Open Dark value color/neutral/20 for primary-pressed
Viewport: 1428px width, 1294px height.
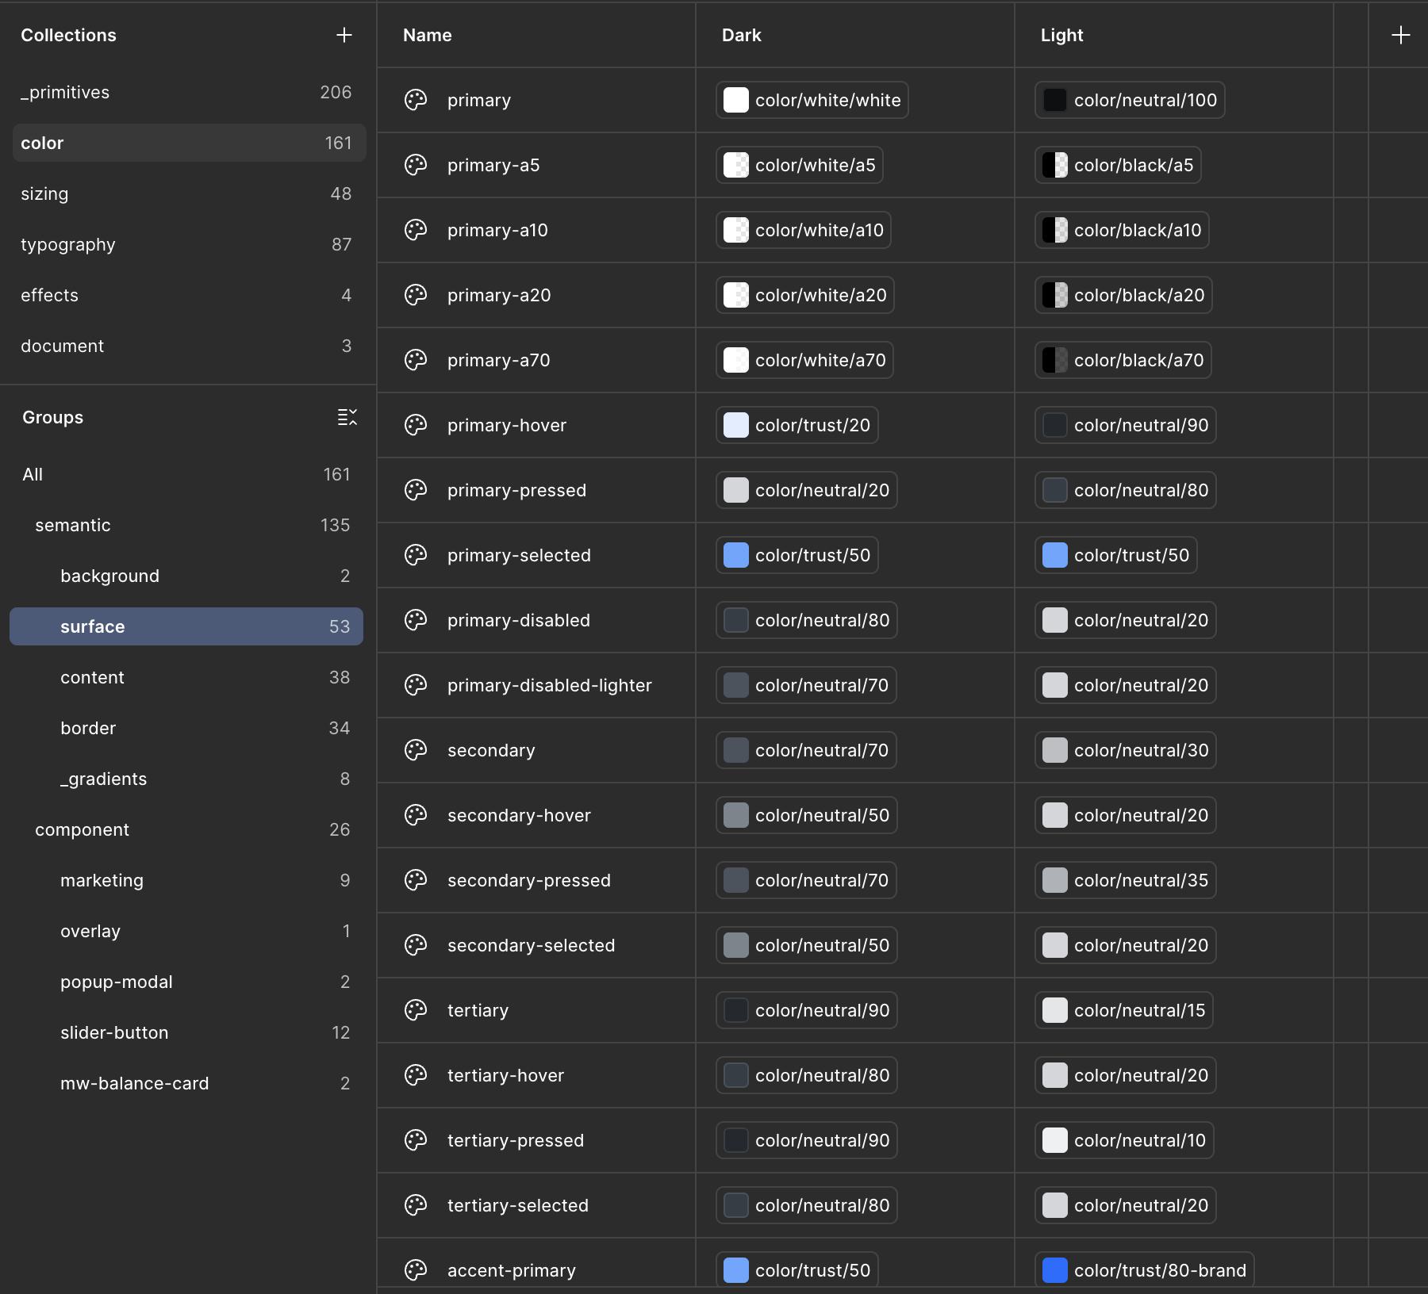807,490
